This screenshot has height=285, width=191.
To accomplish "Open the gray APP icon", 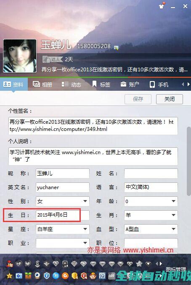I will click(x=111, y=276).
